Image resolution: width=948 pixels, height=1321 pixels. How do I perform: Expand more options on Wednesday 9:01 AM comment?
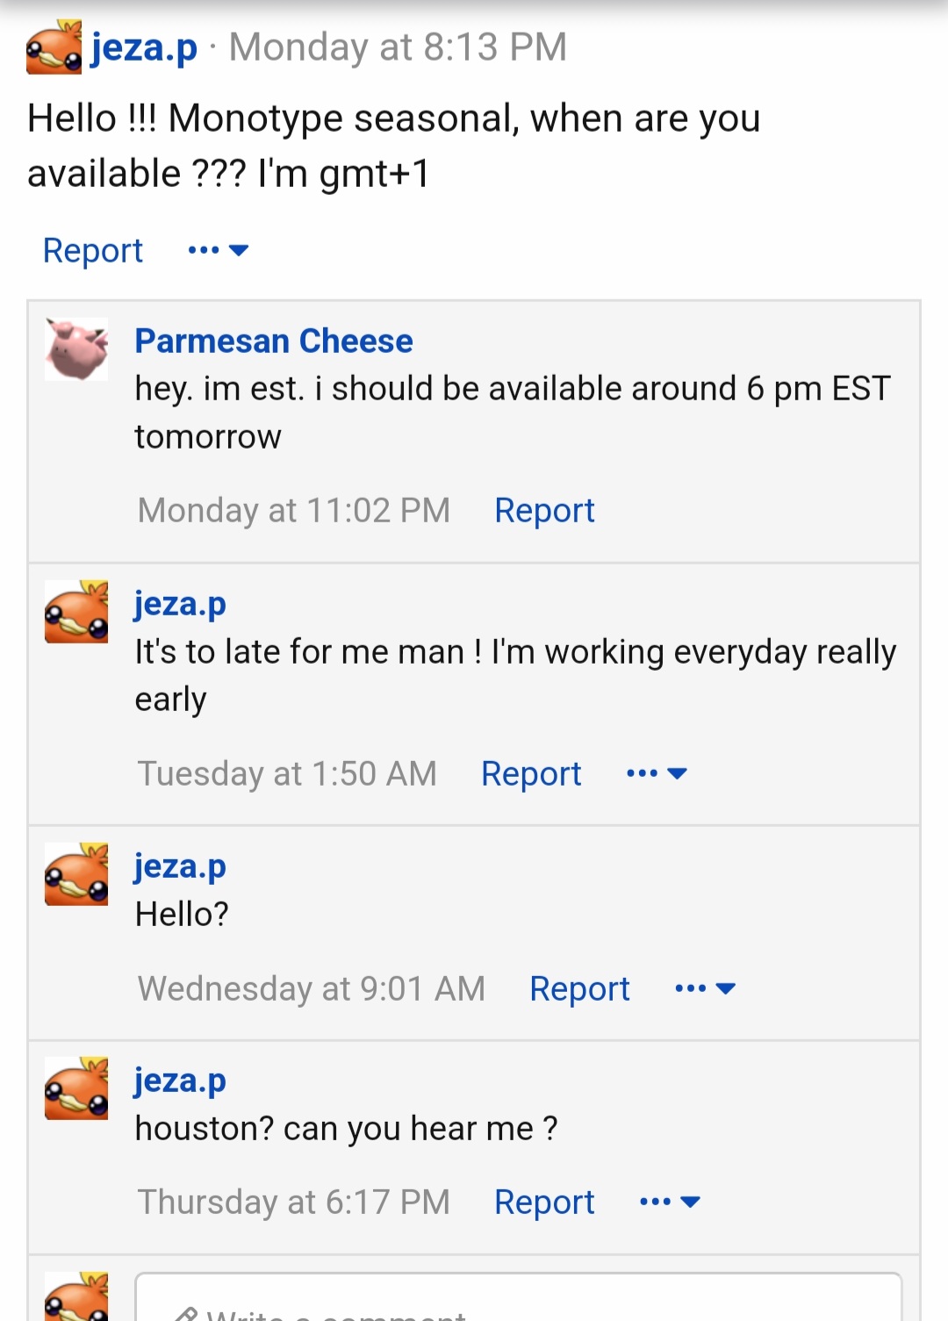click(705, 989)
